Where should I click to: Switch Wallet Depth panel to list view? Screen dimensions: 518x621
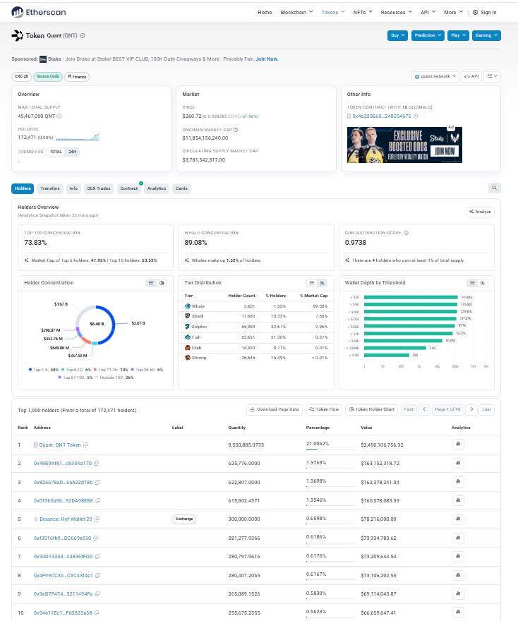[x=472, y=283]
